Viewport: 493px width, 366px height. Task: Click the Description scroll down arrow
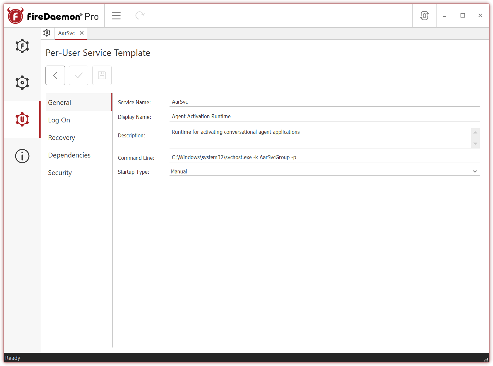(475, 144)
